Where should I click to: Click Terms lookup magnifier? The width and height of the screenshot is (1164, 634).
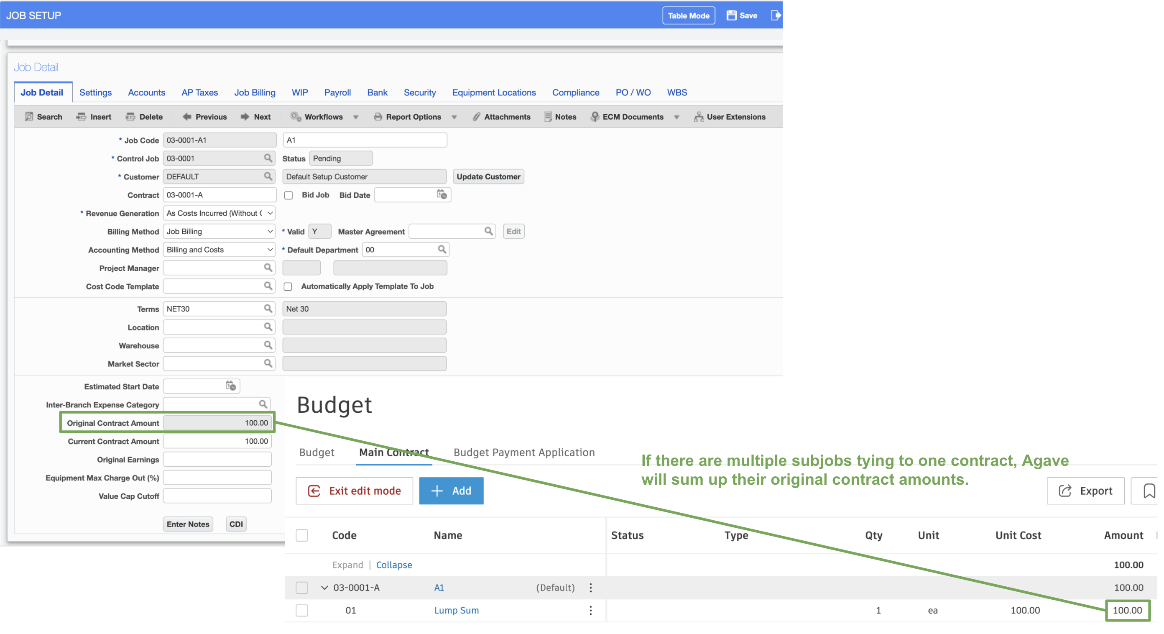tap(268, 308)
